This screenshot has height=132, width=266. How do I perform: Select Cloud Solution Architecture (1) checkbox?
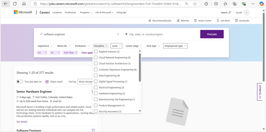pyautogui.click(x=96, y=63)
